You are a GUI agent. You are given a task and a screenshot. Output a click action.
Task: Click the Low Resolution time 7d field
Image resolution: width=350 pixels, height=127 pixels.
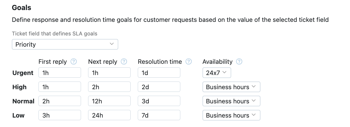[x=159, y=115]
